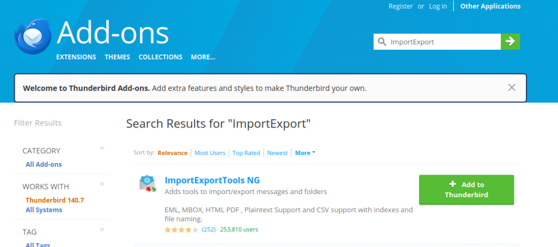The width and height of the screenshot is (558, 247).
Task: Open the (252) reviews link
Action: pyautogui.click(x=209, y=230)
